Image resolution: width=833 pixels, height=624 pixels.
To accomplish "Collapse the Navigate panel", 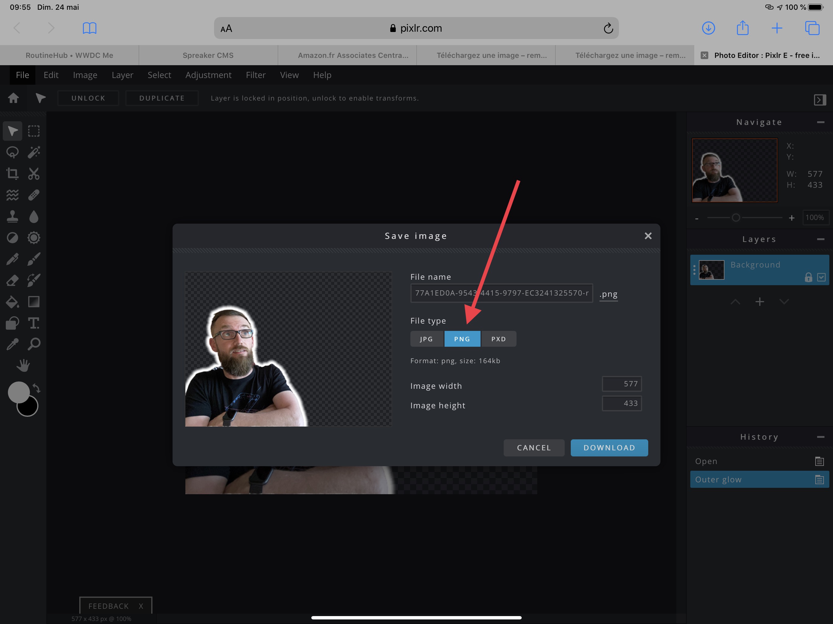I will (820, 122).
